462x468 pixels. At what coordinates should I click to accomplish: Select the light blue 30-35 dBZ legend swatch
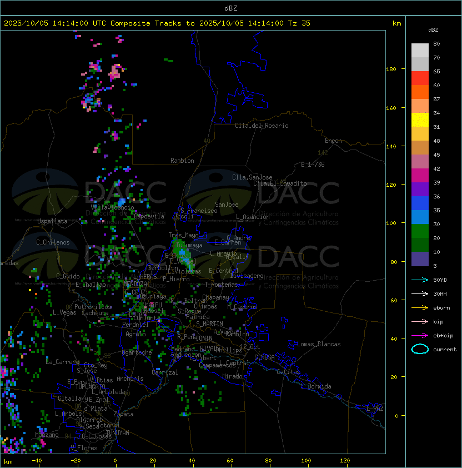(x=420, y=217)
